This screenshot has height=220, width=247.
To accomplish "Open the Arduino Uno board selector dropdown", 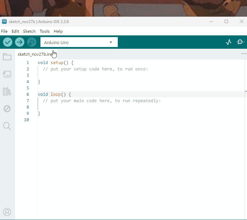I will tap(79, 42).
